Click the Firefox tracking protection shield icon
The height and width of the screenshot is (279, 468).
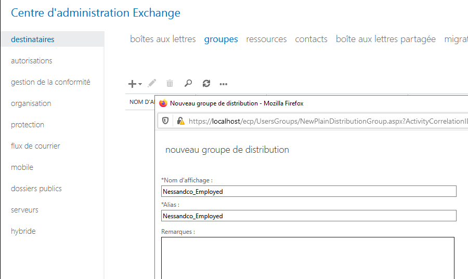tap(165, 121)
